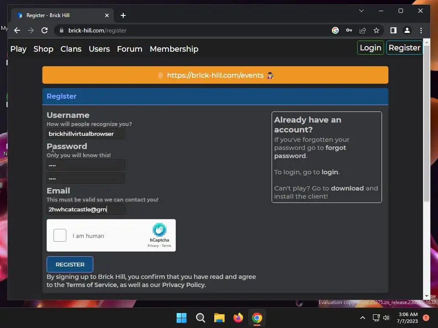Viewport: 438px width, 328px height.
Task: Open the Windows Start menu
Action: [x=181, y=318]
